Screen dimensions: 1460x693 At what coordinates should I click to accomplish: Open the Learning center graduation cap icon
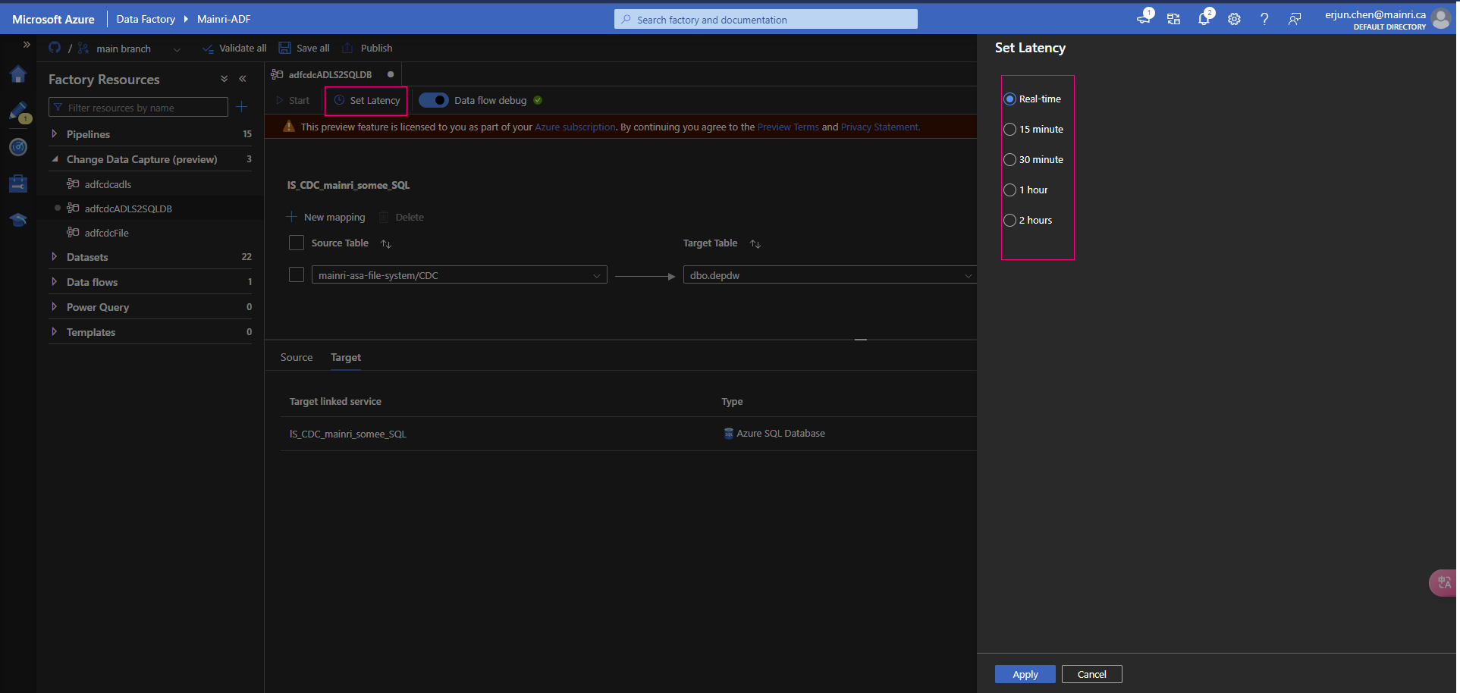tap(18, 220)
